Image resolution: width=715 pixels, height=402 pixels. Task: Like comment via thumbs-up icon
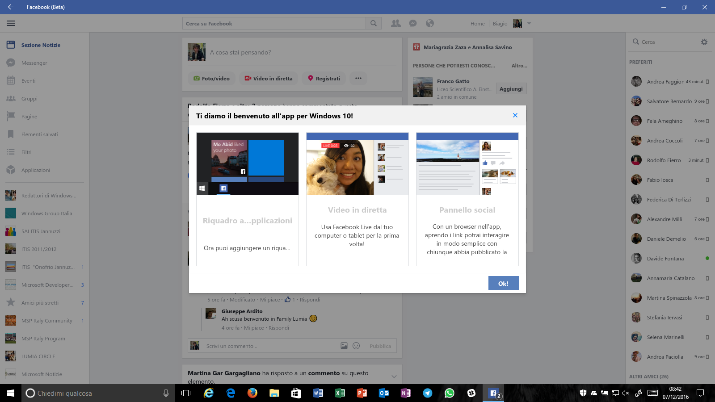[x=288, y=299]
